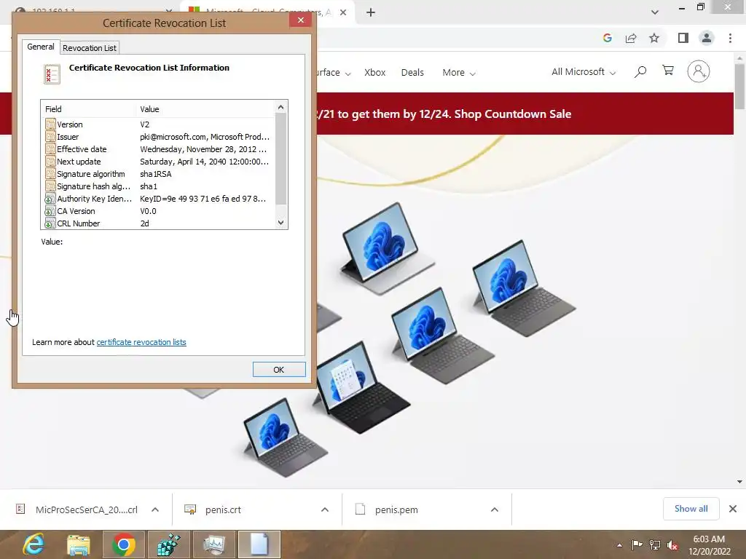Select the Signature algorithm field row
746x559 pixels.
tap(160, 173)
